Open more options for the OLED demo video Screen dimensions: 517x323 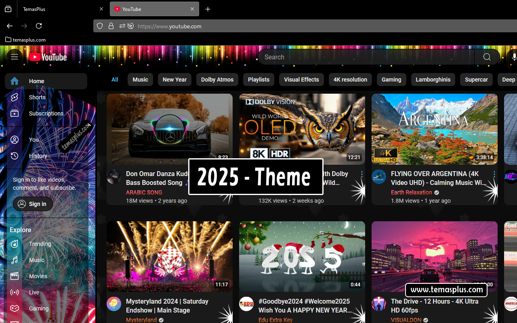click(x=361, y=174)
